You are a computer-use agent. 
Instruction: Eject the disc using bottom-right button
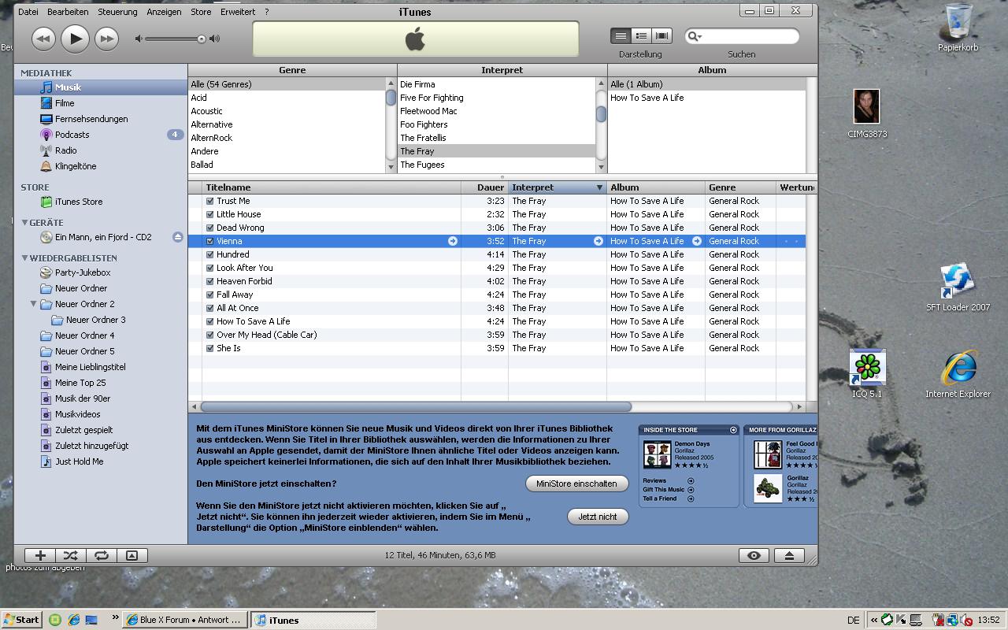(789, 555)
